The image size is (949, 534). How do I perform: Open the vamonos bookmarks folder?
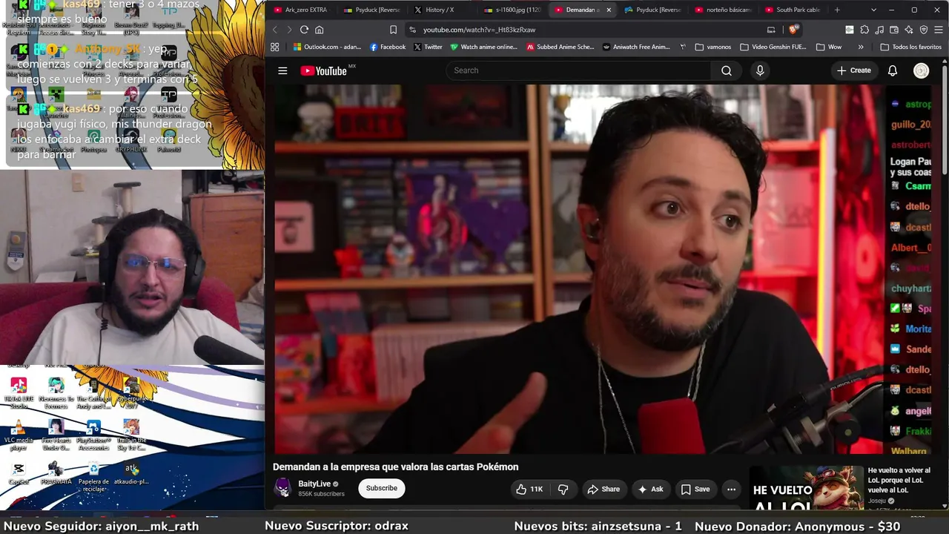[x=712, y=47]
